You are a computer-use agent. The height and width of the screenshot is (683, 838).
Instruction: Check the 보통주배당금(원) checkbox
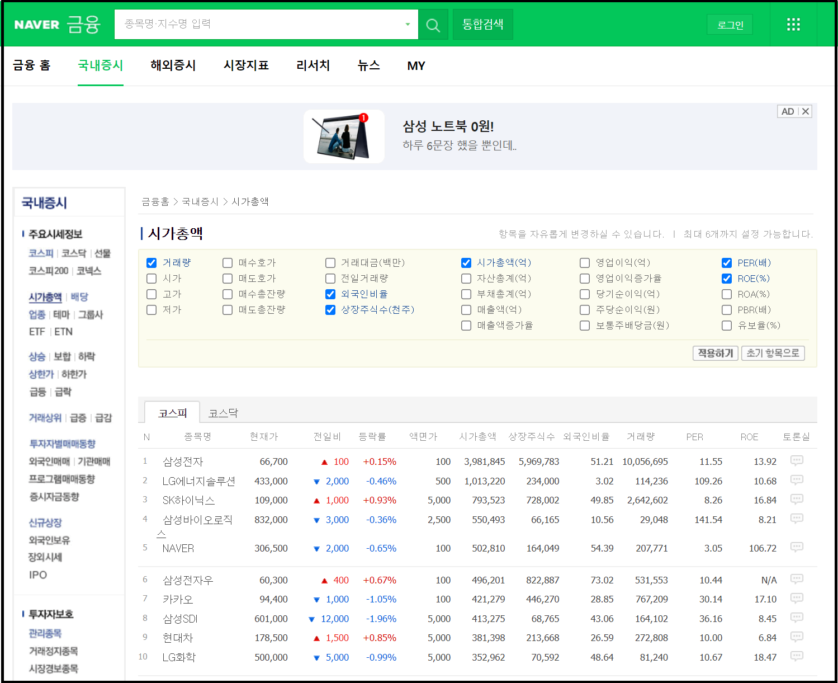click(585, 326)
